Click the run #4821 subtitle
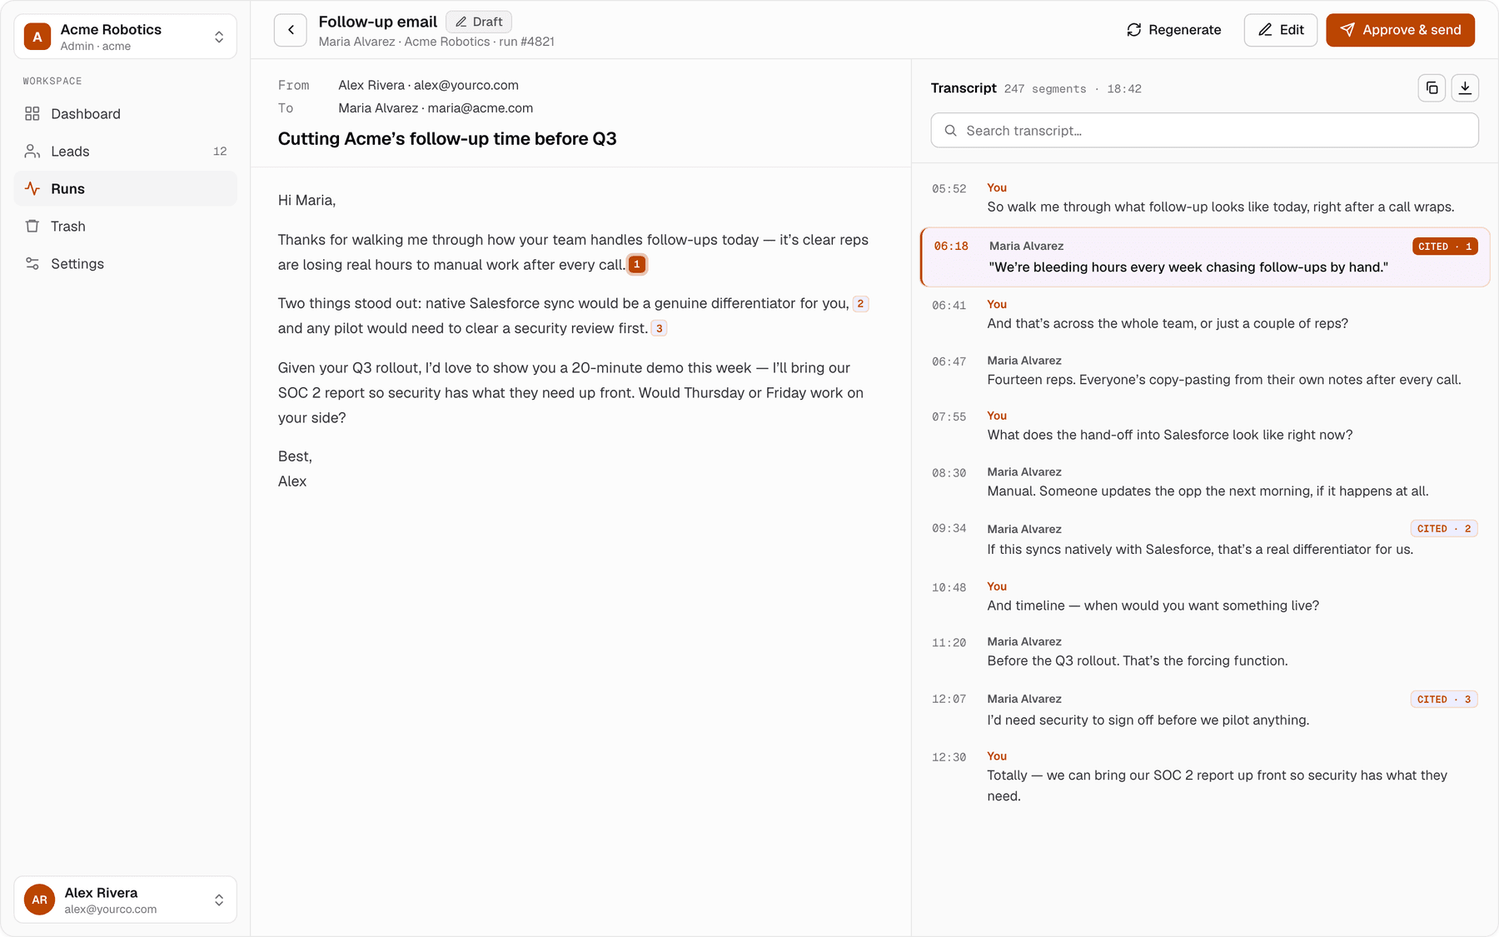 pyautogui.click(x=526, y=42)
